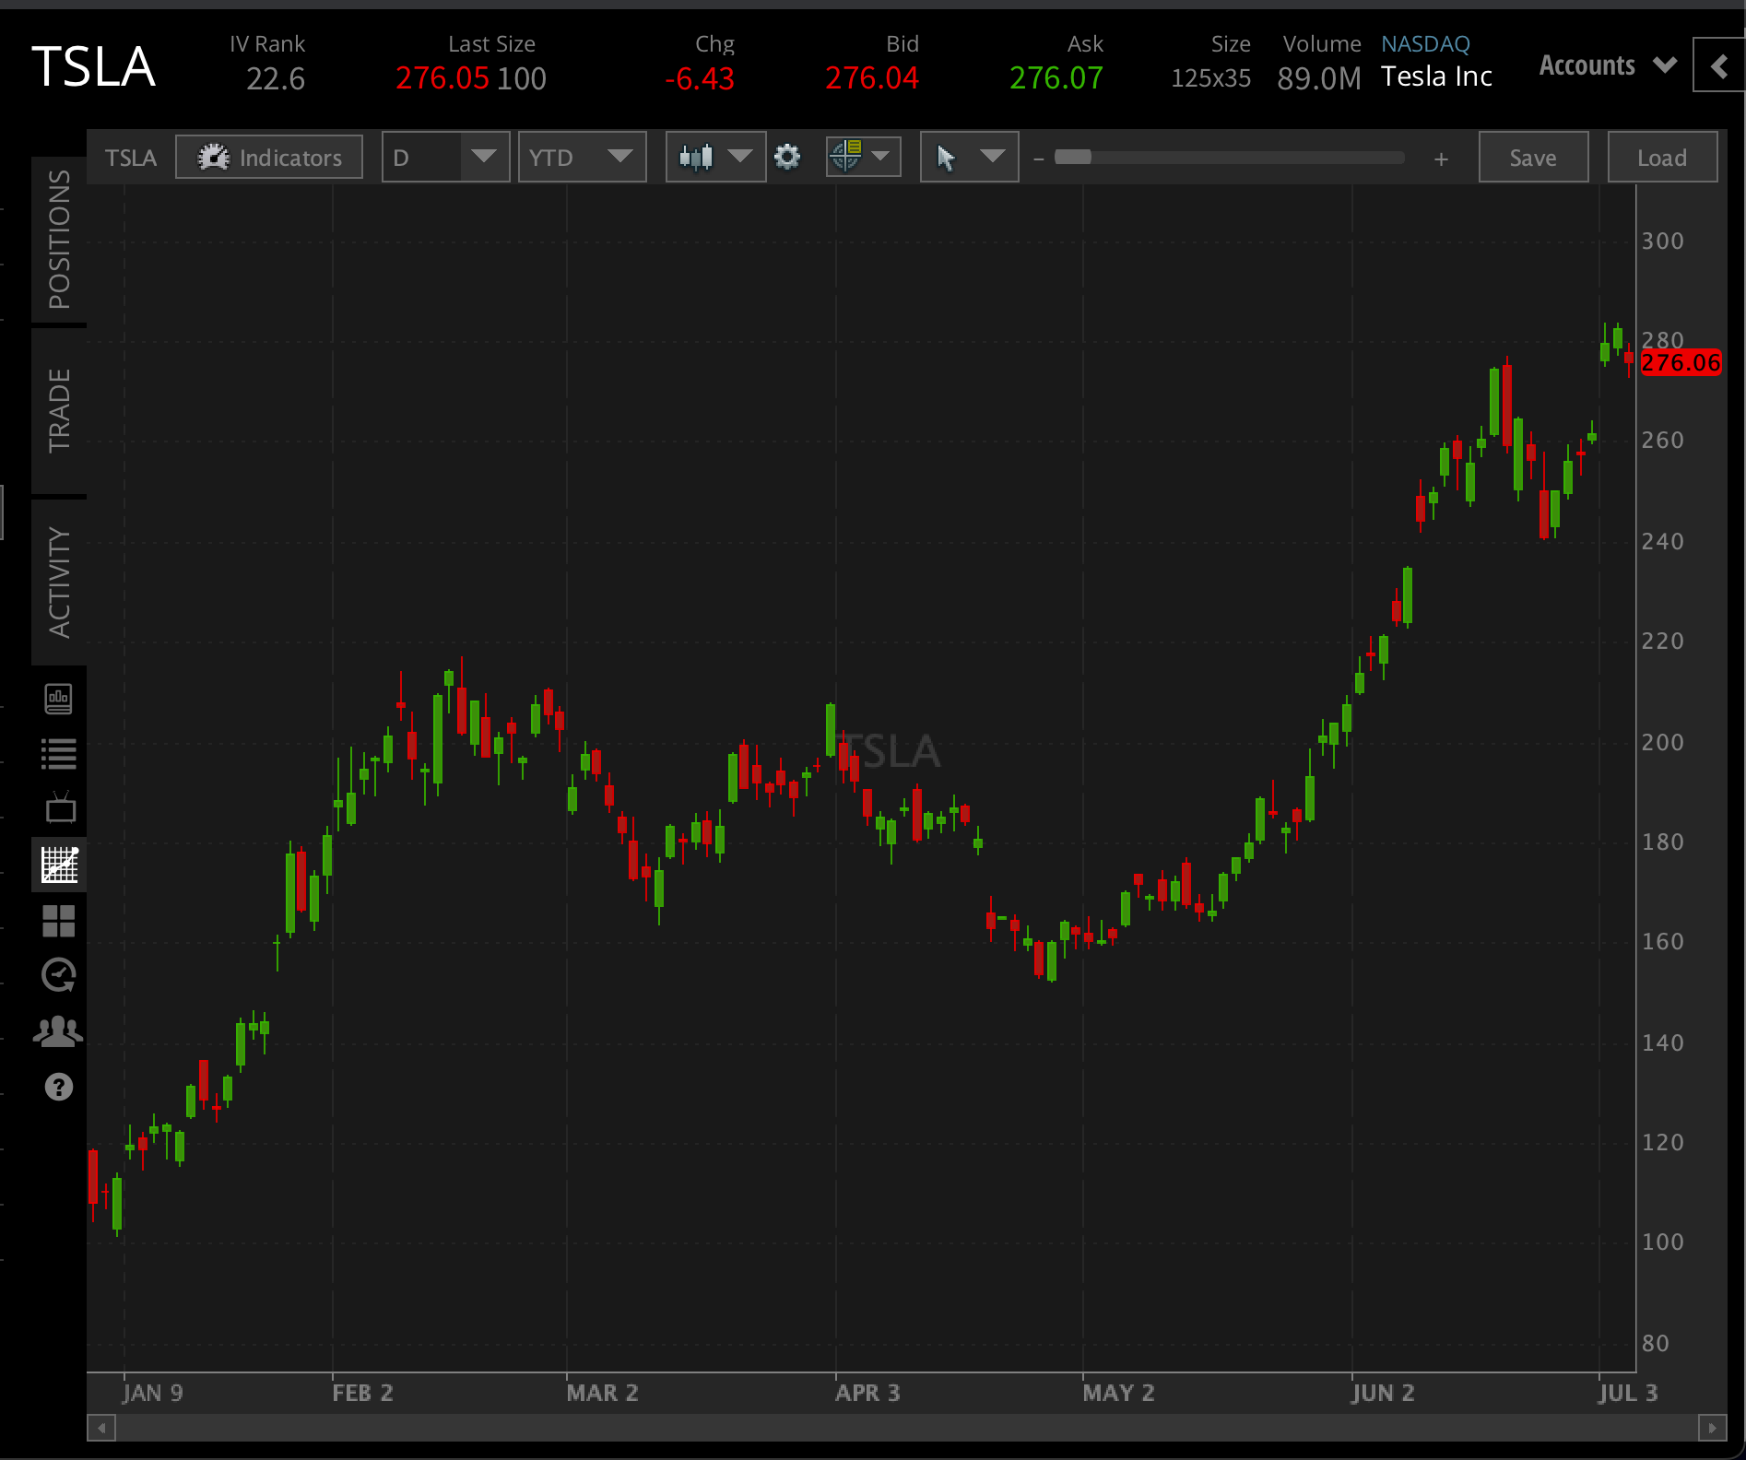Toggle the chart layout quadrant control
The height and width of the screenshot is (1460, 1746).
point(862,157)
